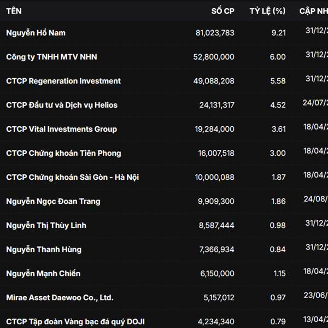Select Công ty TNHH MTV NHN
The width and height of the screenshot is (328, 328).
pos(52,57)
